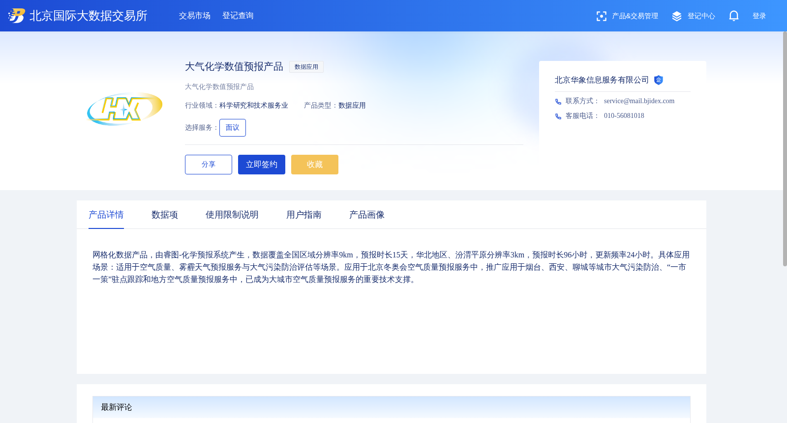
Task: Click the product & transaction management scan icon
Action: [x=602, y=16]
